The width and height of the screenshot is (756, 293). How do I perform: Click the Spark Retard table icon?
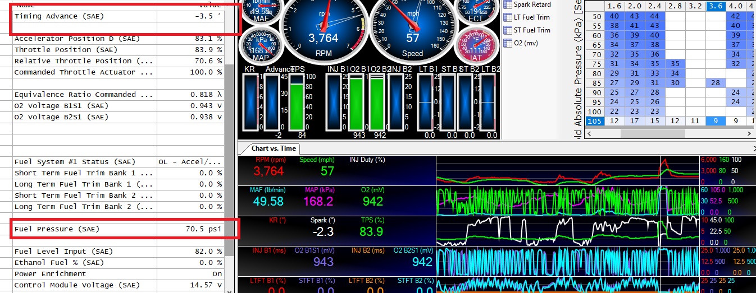(508, 4)
